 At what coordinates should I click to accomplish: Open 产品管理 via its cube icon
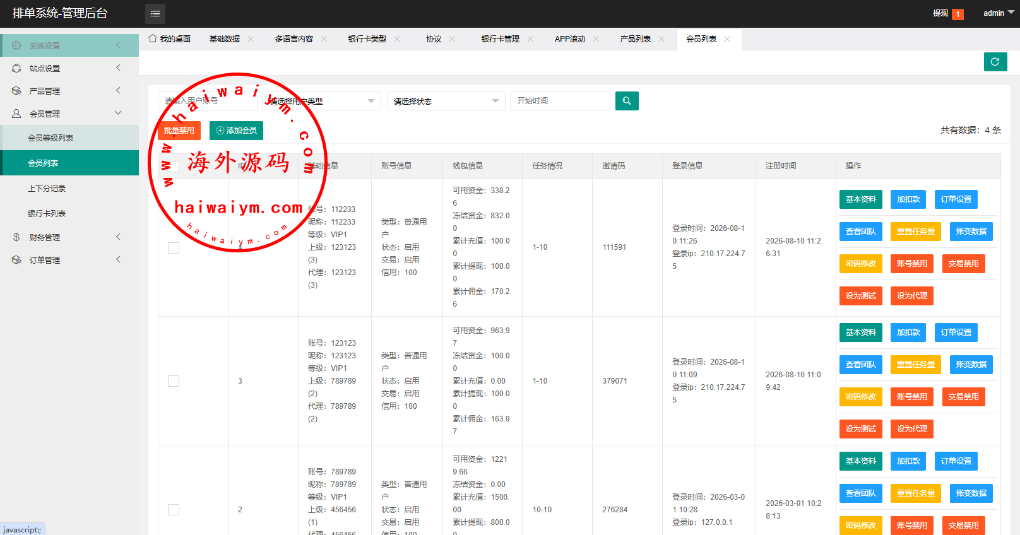tap(16, 91)
